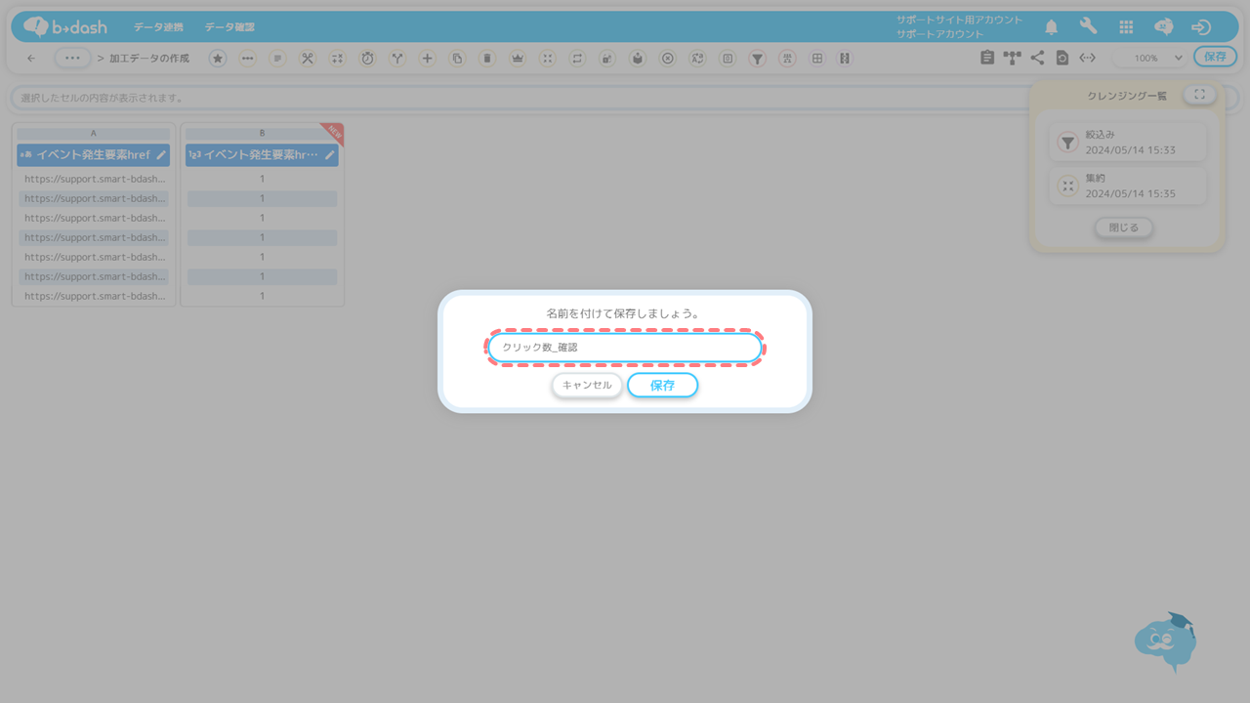Click the 加工データの作成 breadcrumb text

pyautogui.click(x=149, y=59)
